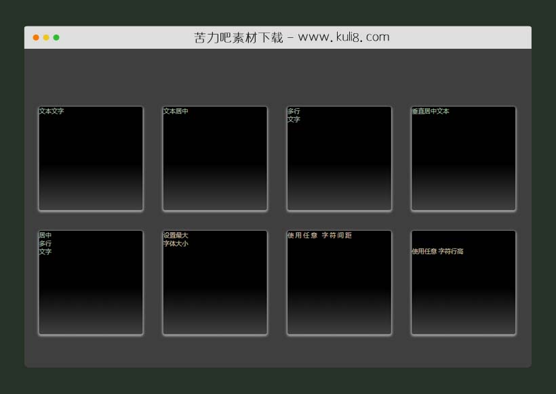Click gray gradient bottom of top-row '多行 文字' box
This screenshot has height=394, width=556.
(339, 196)
